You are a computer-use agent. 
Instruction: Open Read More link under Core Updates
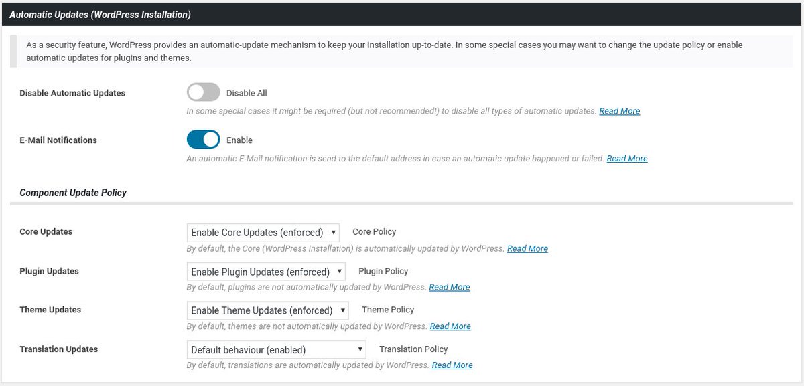(x=527, y=248)
